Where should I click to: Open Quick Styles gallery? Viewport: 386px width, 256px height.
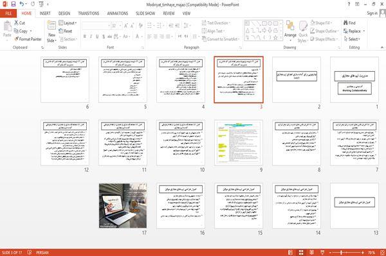303,31
